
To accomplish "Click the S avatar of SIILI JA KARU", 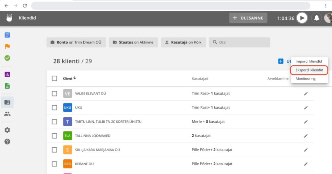I will [67, 150].
